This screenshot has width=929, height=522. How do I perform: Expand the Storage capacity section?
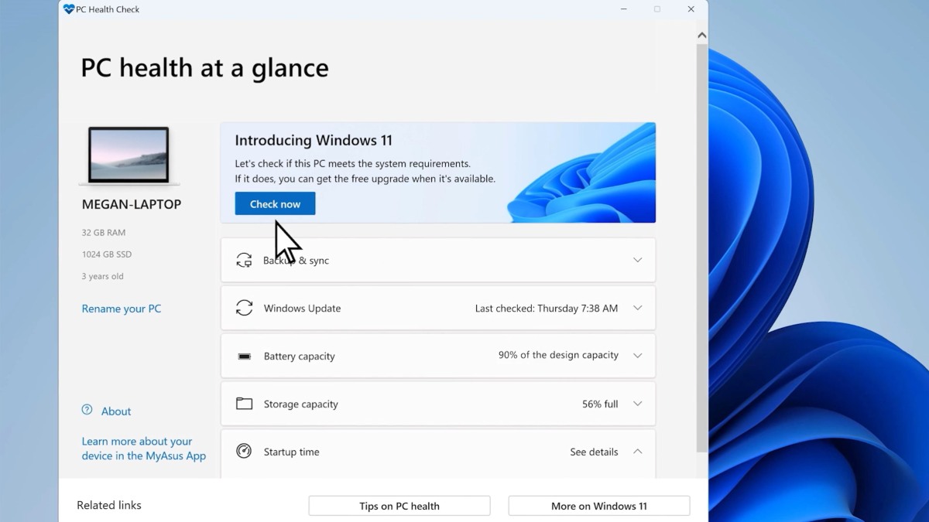pyautogui.click(x=637, y=404)
